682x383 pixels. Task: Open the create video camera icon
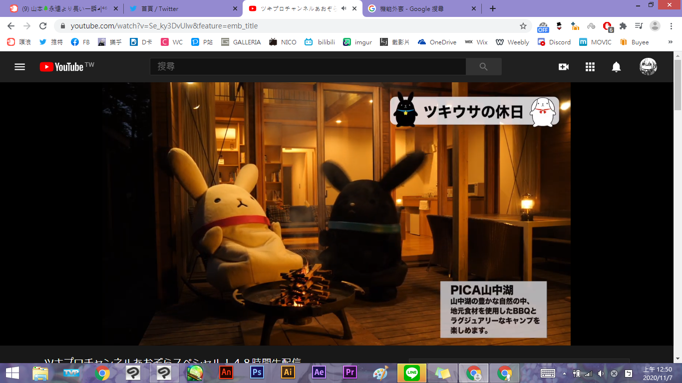564,67
